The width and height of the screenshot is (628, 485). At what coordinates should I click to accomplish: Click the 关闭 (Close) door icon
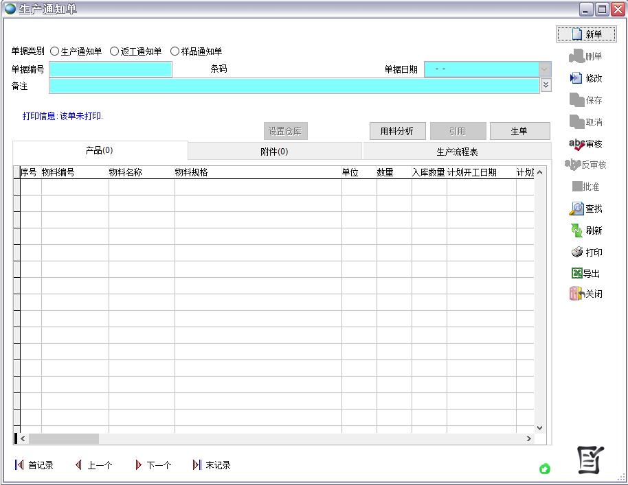coord(576,294)
